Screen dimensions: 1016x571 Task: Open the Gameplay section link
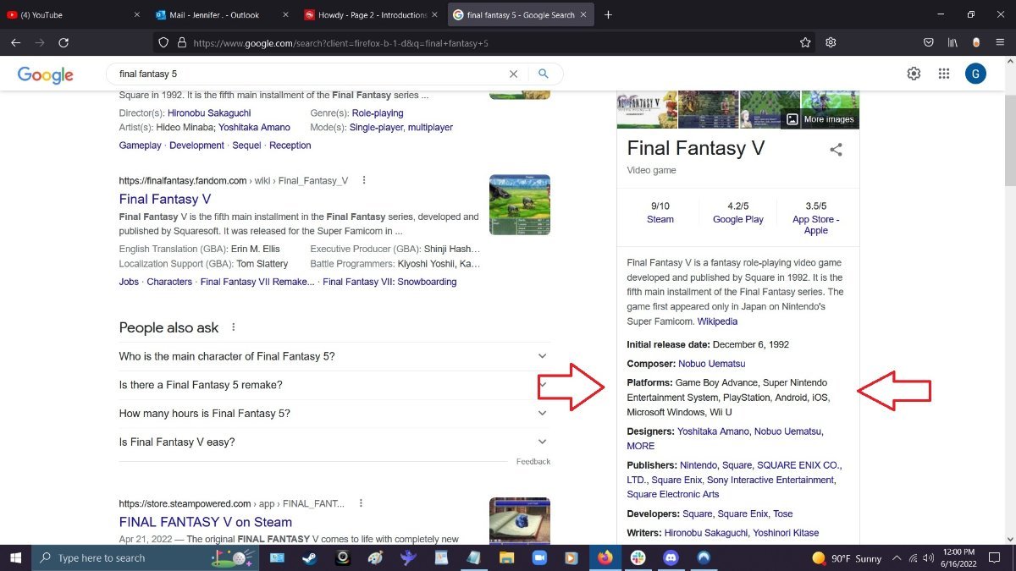141,145
